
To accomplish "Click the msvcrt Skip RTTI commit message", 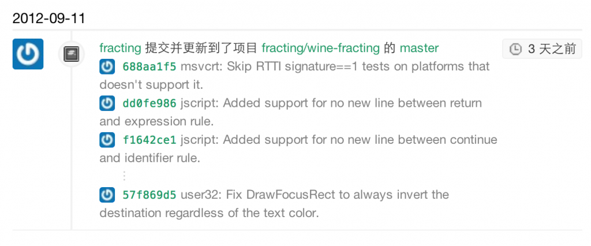I will coord(294,76).
